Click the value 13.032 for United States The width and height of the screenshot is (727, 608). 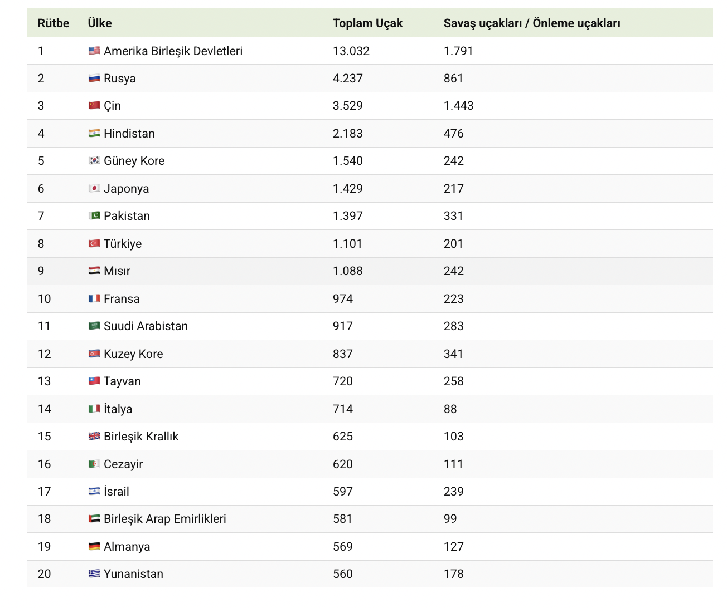pos(351,51)
